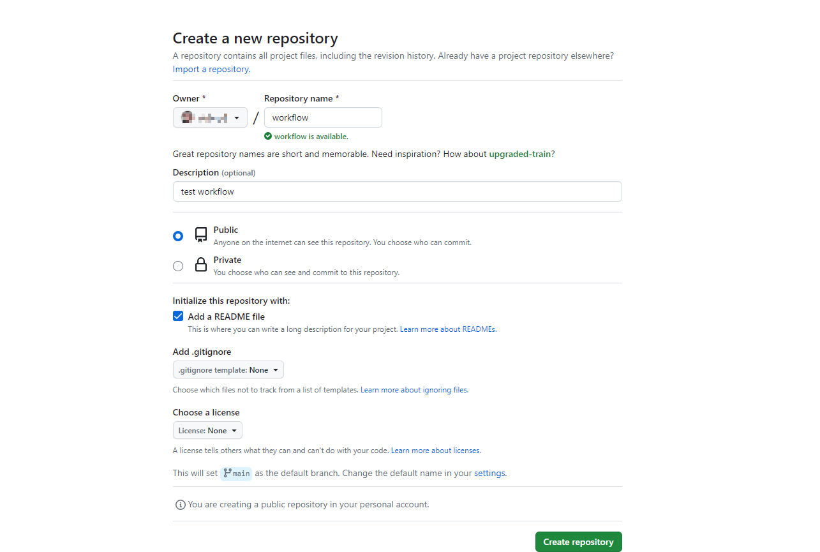Select the Public visibility radio button

click(x=178, y=236)
